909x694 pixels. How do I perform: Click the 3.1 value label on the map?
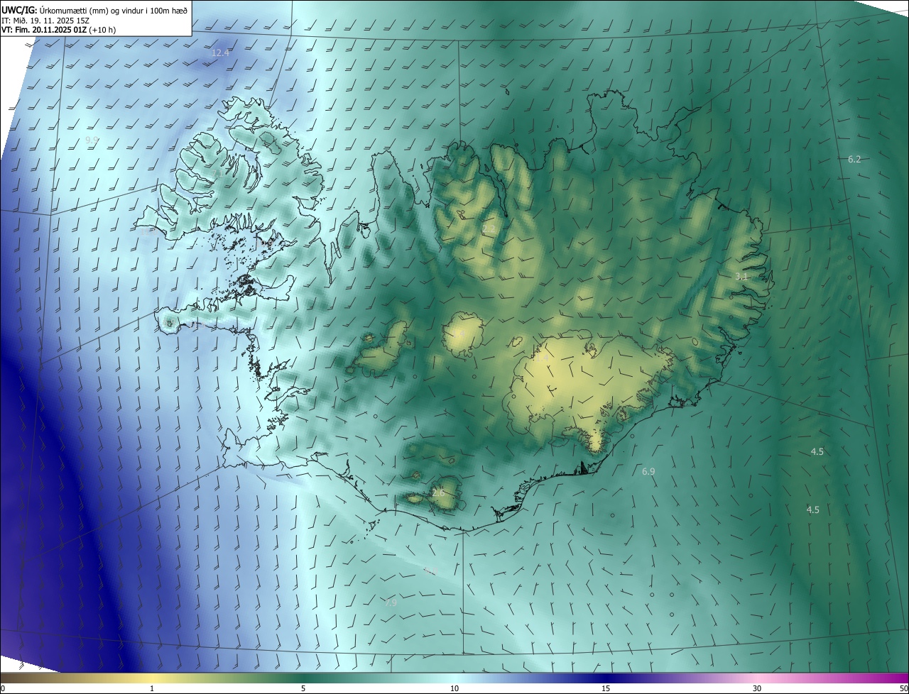(x=741, y=276)
